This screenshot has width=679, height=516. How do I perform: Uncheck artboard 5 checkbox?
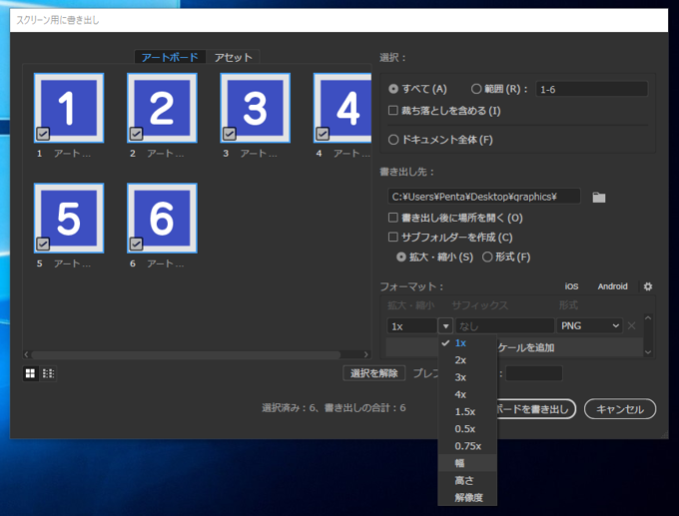point(43,244)
